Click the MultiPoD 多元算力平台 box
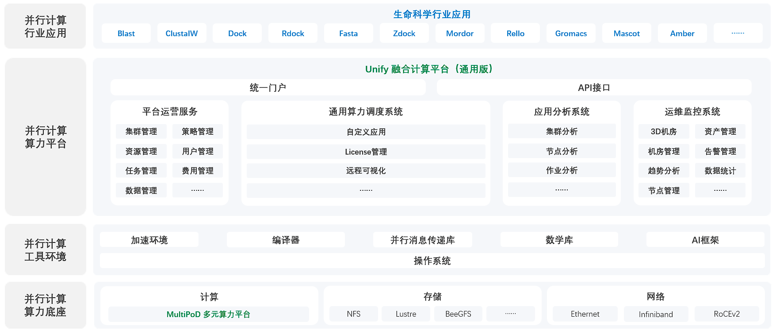The image size is (776, 333). 209,314
